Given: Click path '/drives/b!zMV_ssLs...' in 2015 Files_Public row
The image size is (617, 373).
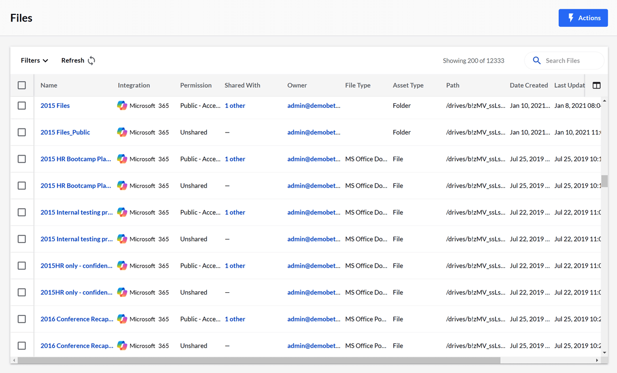Looking at the screenshot, I should point(476,132).
